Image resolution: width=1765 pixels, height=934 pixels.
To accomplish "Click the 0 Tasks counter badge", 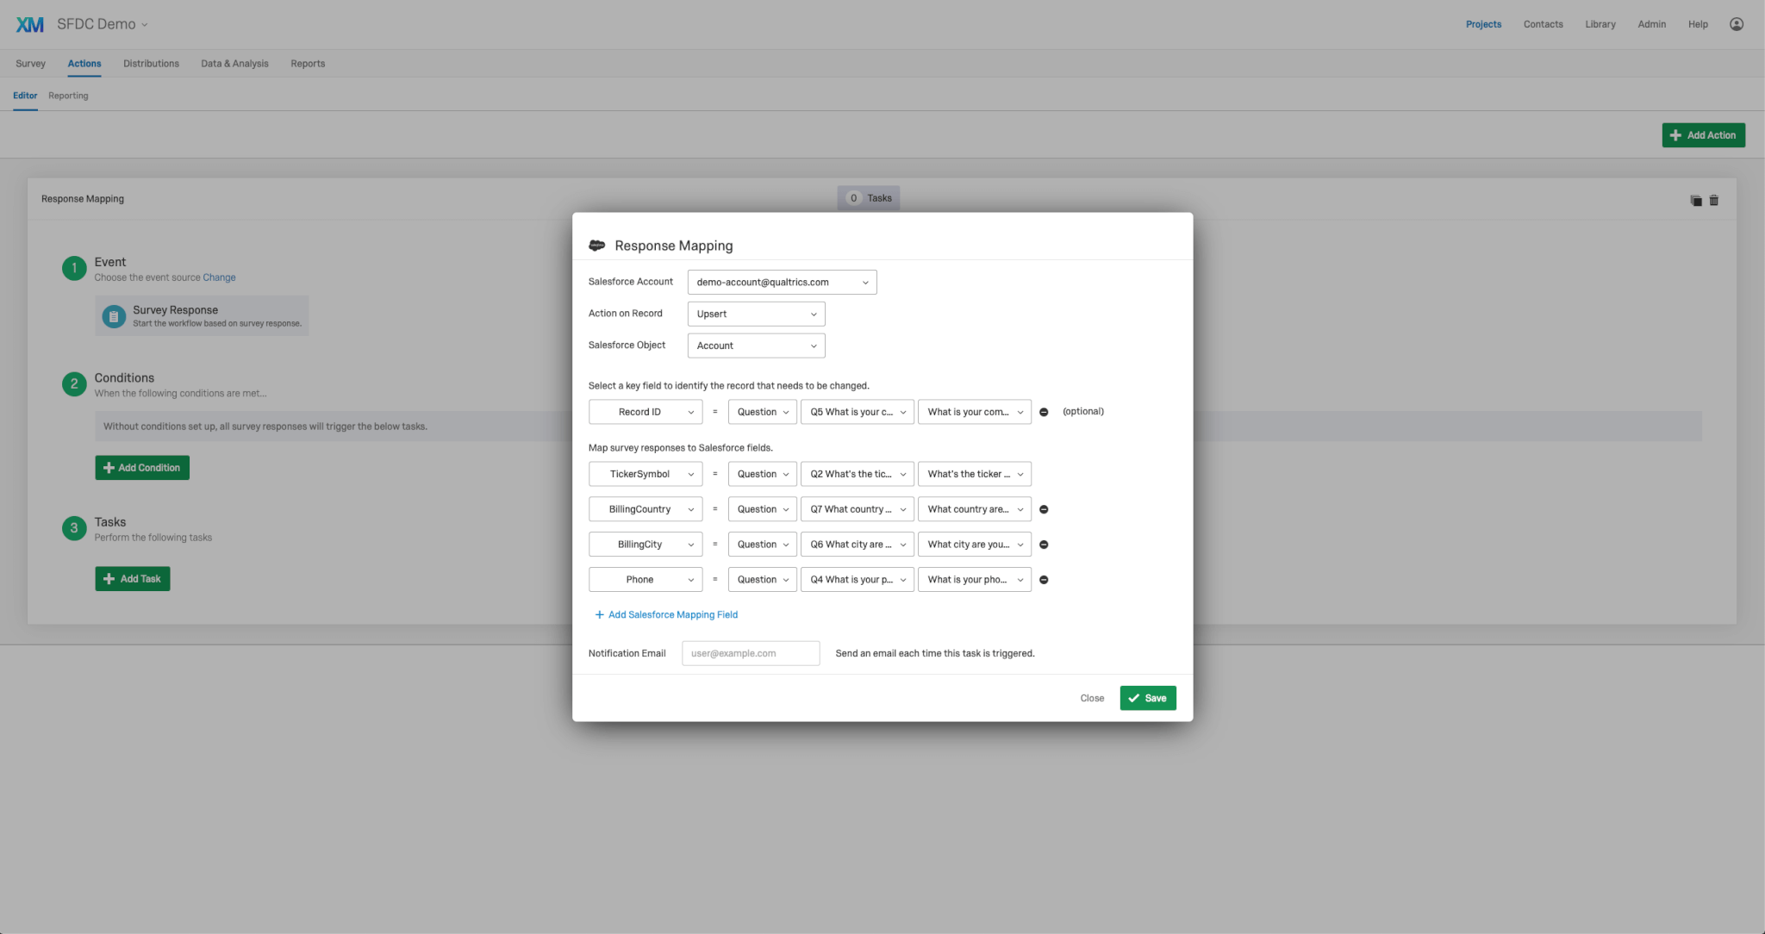I will [869, 198].
